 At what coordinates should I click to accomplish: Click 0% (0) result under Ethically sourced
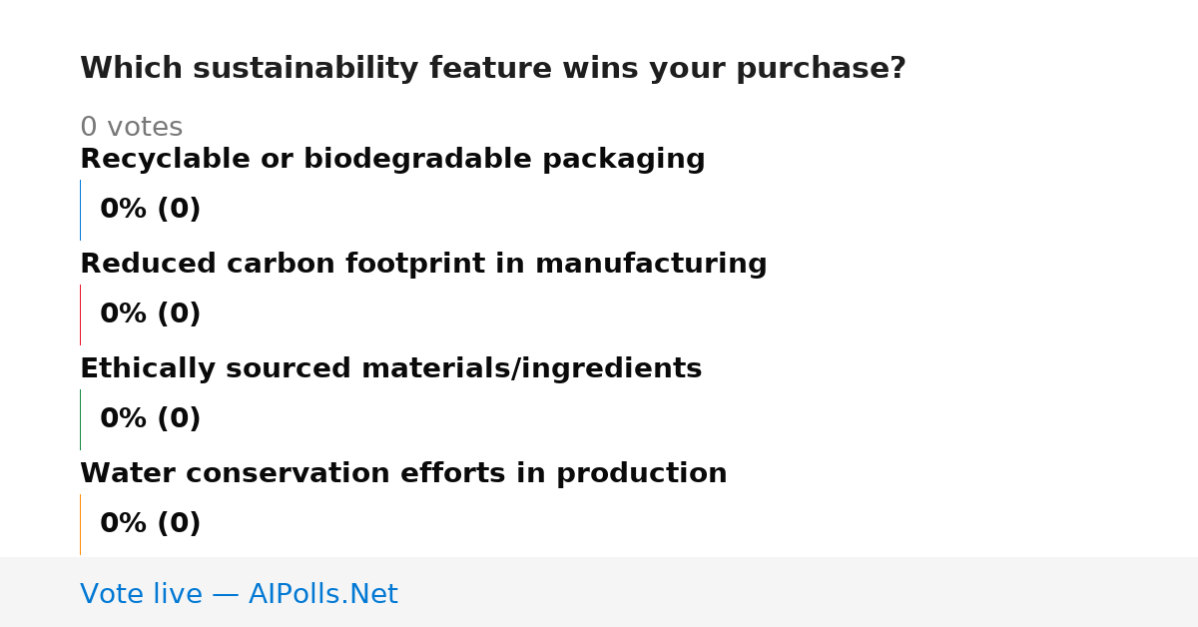(150, 419)
